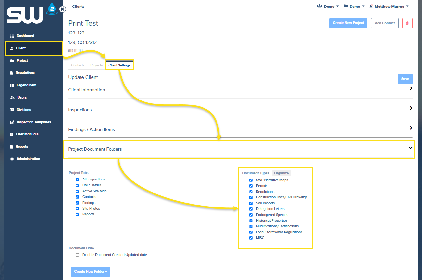Click the Create New Folder button
The width and height of the screenshot is (422, 280).
[90, 272]
